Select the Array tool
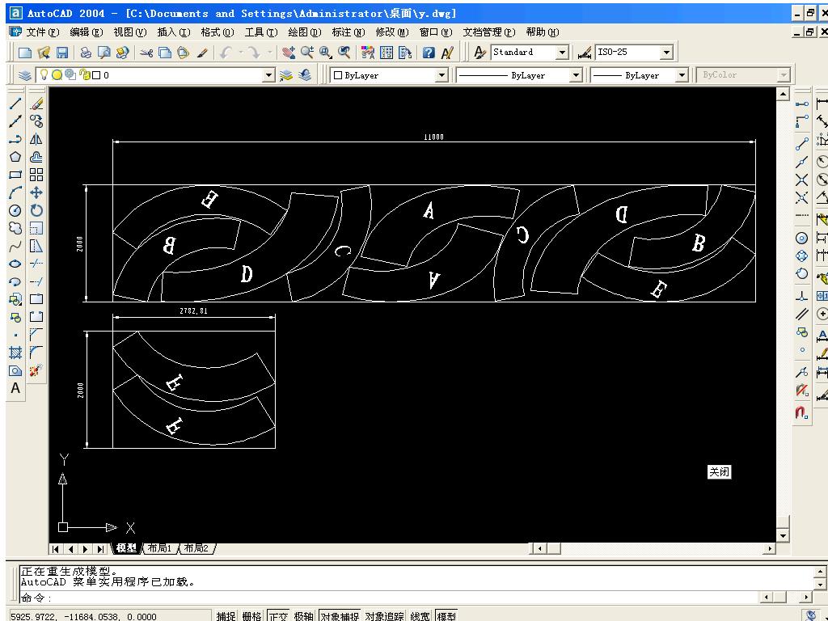 36,175
